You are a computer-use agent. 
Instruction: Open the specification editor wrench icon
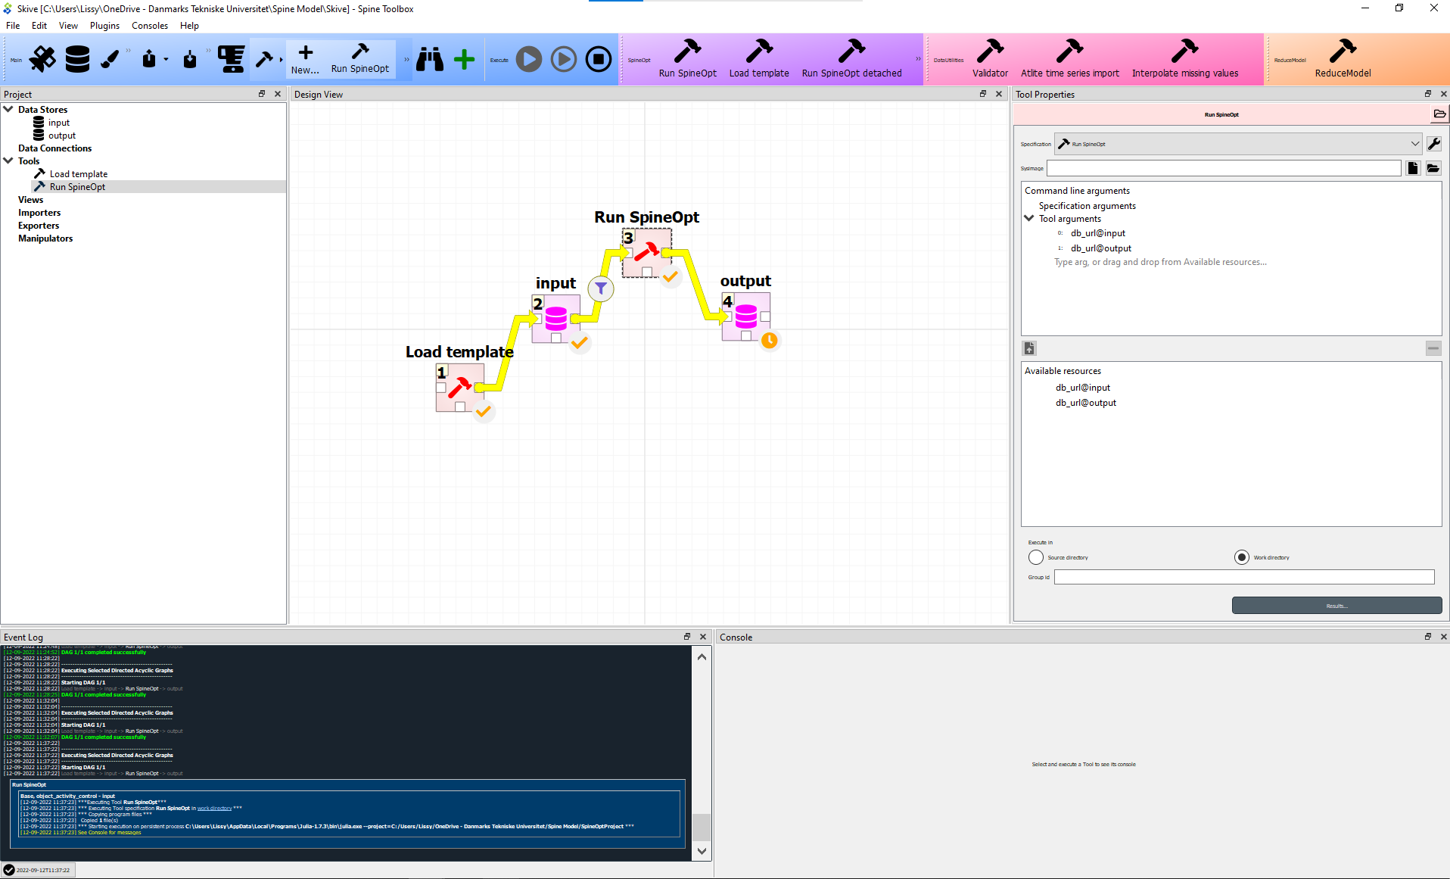tap(1433, 144)
